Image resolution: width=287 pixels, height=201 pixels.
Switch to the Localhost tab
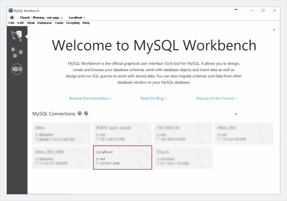[x=75, y=18]
